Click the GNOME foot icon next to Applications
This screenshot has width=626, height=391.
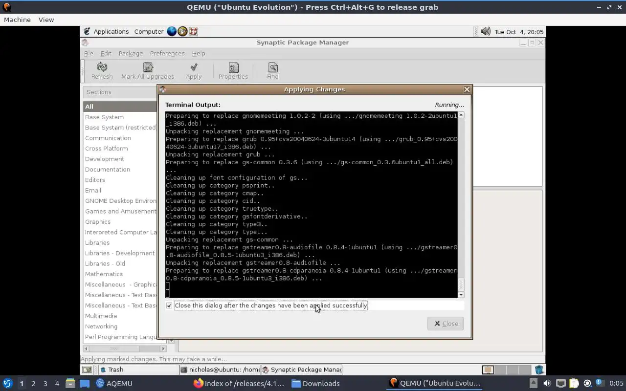(87, 31)
